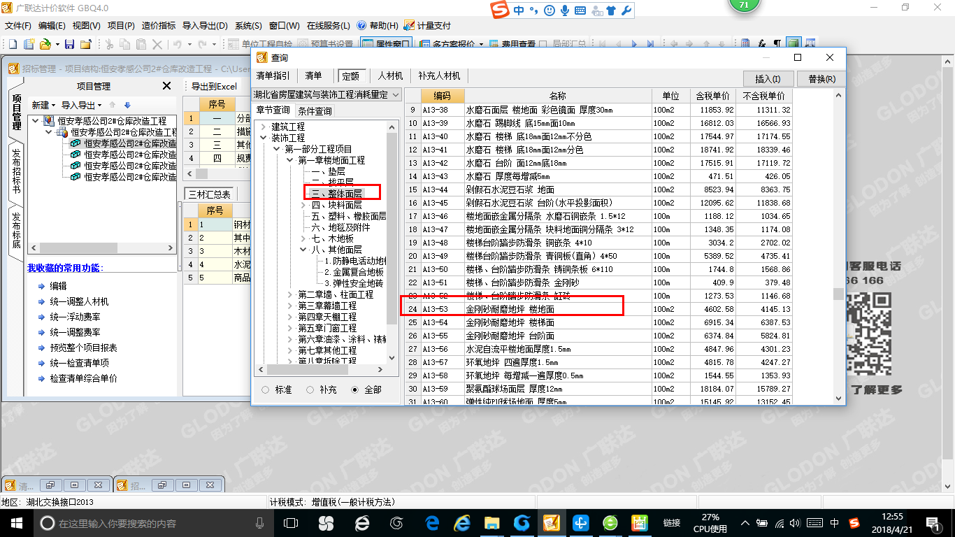Open the 在线服务(L) menu

coord(328,26)
